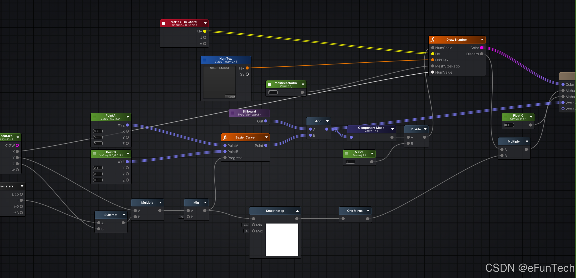Open the Component Mask node dropdown arrow
576x278 pixels.
(393, 129)
